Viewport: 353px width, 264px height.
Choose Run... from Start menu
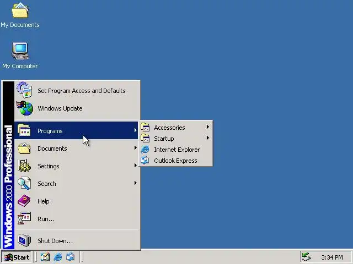point(77,219)
